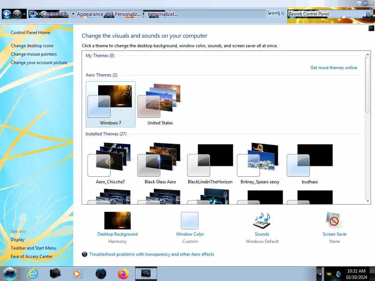Viewport: 375px width, 281px height.
Task: Open Troubleshoot transparency and Aero effects link
Action: point(152,254)
